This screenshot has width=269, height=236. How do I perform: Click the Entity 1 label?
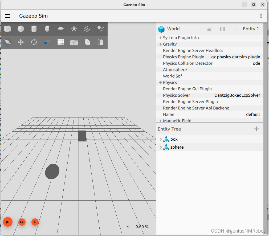pos(251,29)
